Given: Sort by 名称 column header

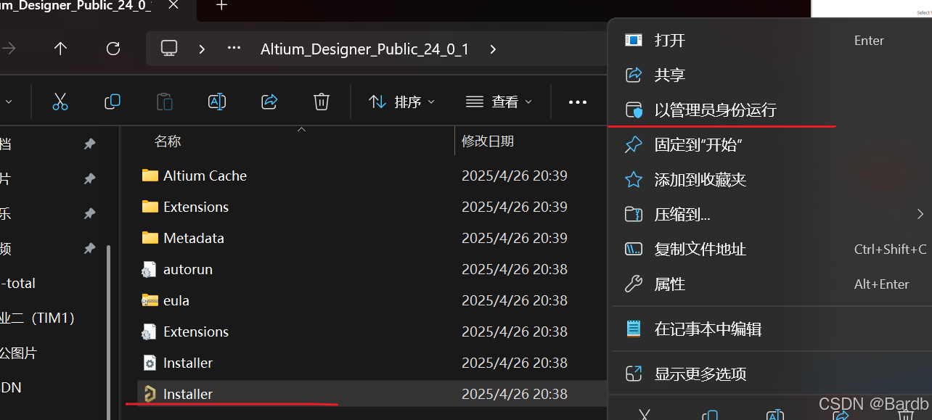Looking at the screenshot, I should [x=168, y=141].
